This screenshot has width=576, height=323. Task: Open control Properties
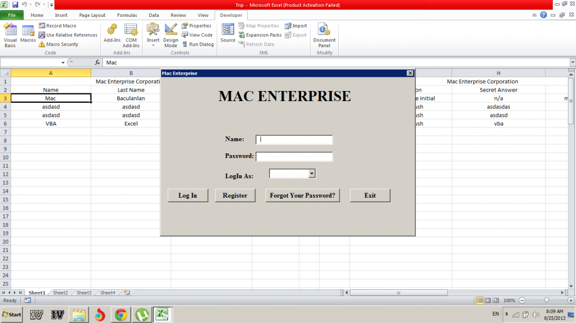(x=196, y=26)
